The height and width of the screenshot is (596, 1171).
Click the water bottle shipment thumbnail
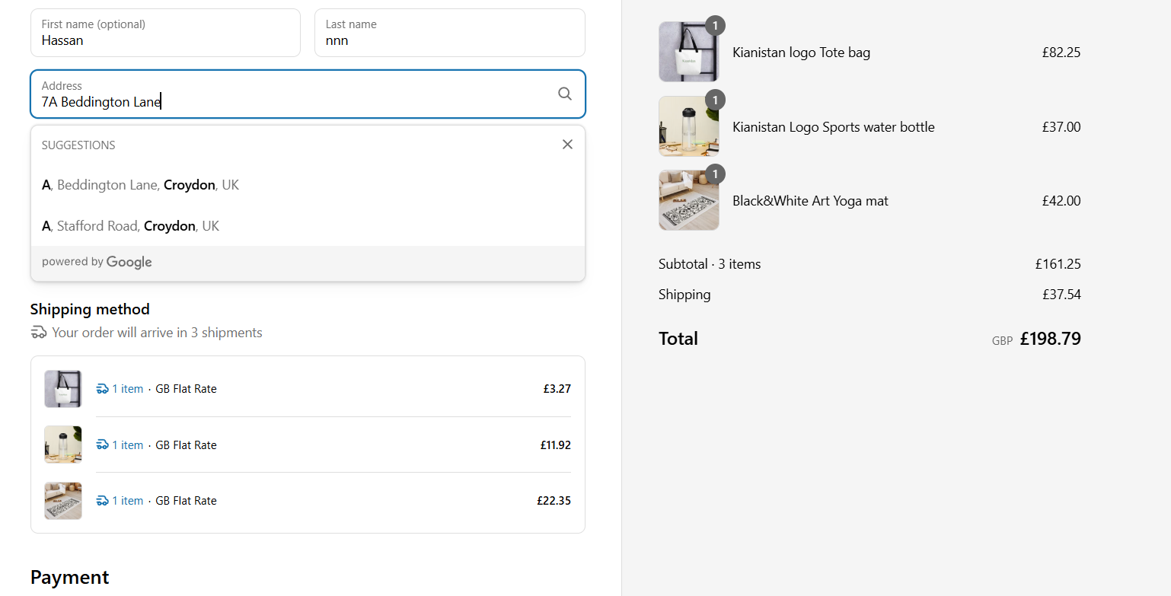pyautogui.click(x=63, y=445)
